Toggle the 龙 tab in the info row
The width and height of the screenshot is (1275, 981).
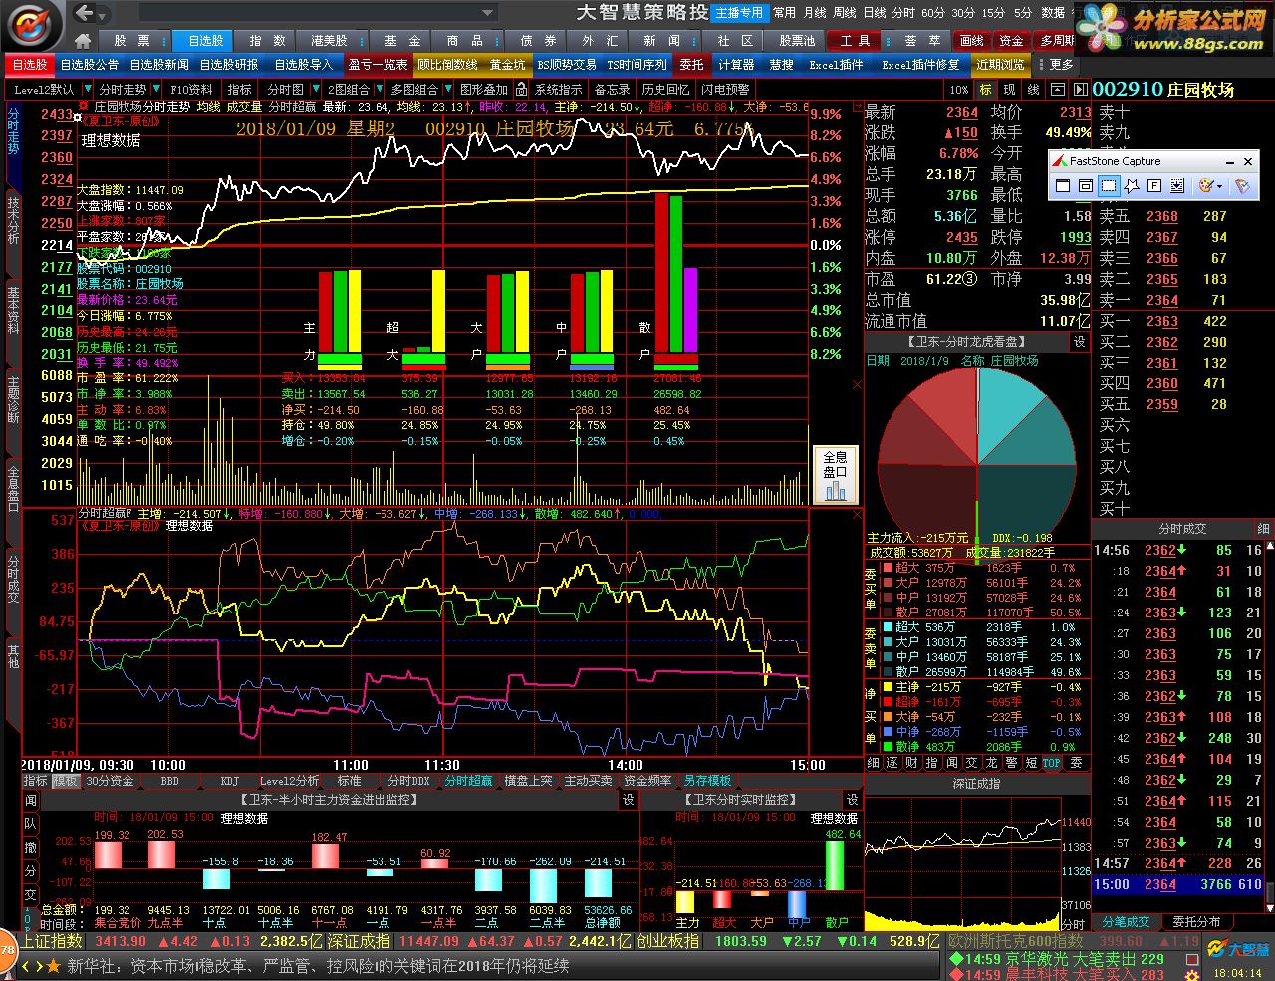[991, 763]
